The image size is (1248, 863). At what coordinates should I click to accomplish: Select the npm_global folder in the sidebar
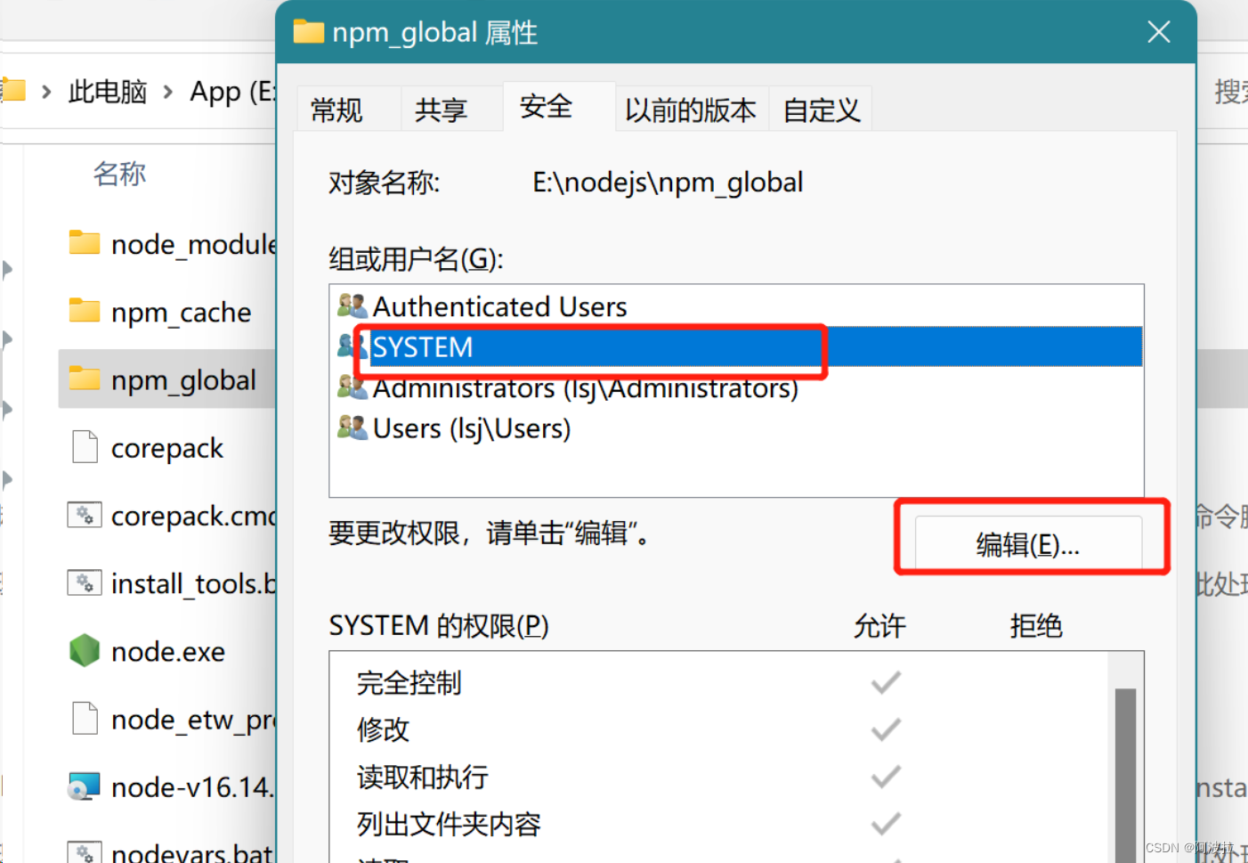click(x=182, y=380)
